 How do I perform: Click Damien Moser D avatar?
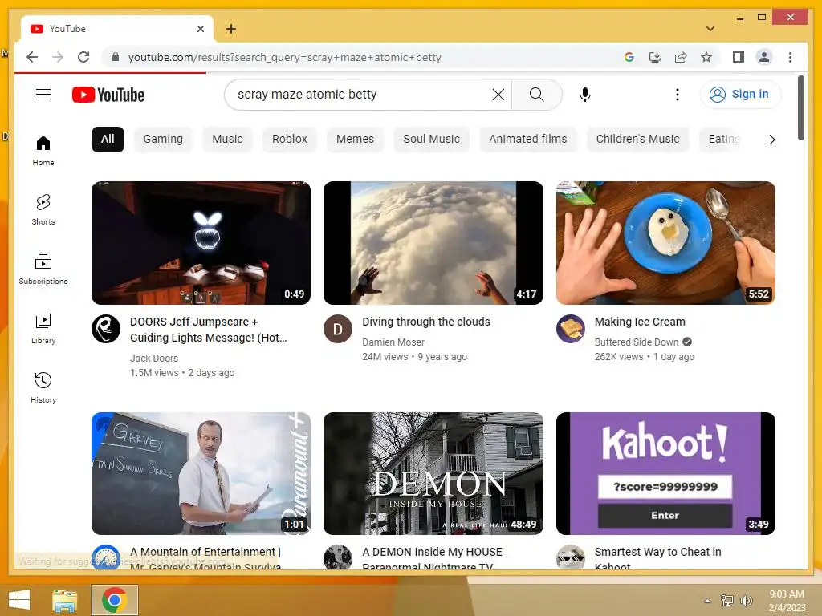pyautogui.click(x=338, y=329)
